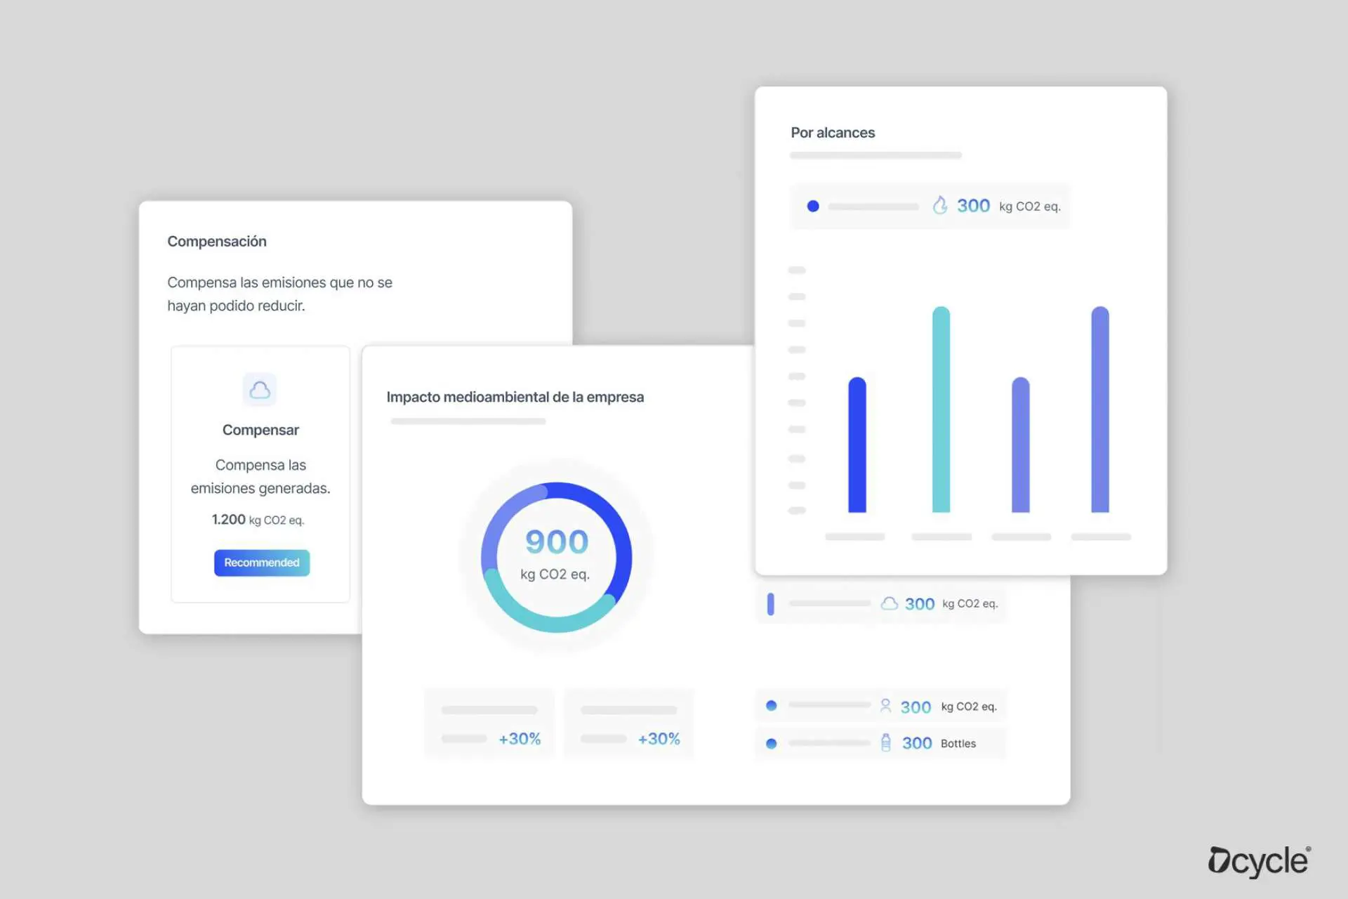Click the blue dot in Por alcances legend
Viewport: 1348px width, 899px height.
pyautogui.click(x=813, y=206)
